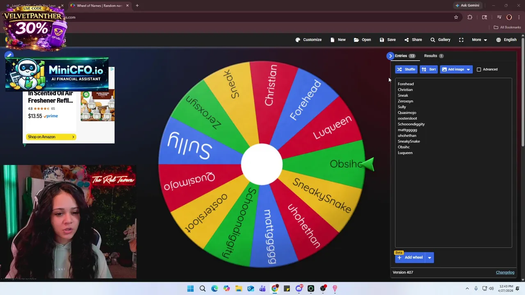Open Shop on Amazon ad link
525x295 pixels.
click(51, 137)
